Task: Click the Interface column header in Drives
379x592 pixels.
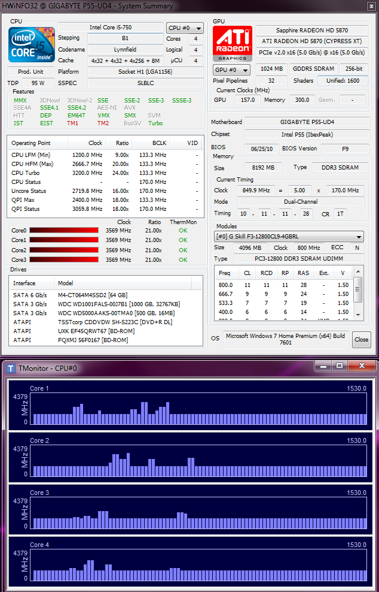Action: tap(32, 283)
